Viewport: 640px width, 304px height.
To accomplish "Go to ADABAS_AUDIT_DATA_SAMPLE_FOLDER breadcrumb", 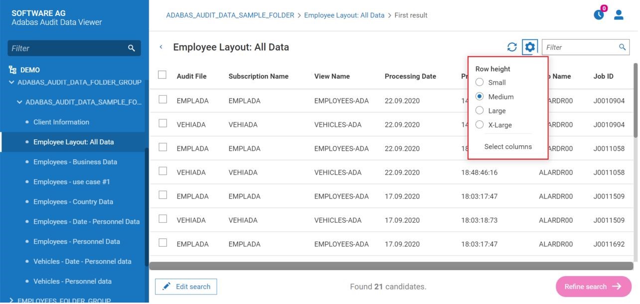I will 230,15.
